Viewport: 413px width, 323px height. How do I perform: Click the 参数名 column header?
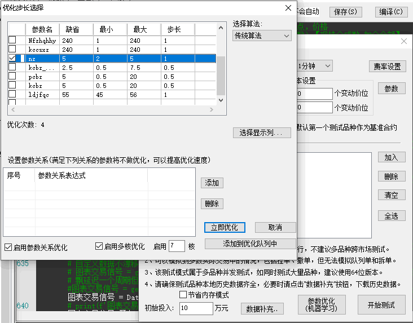tap(42, 29)
